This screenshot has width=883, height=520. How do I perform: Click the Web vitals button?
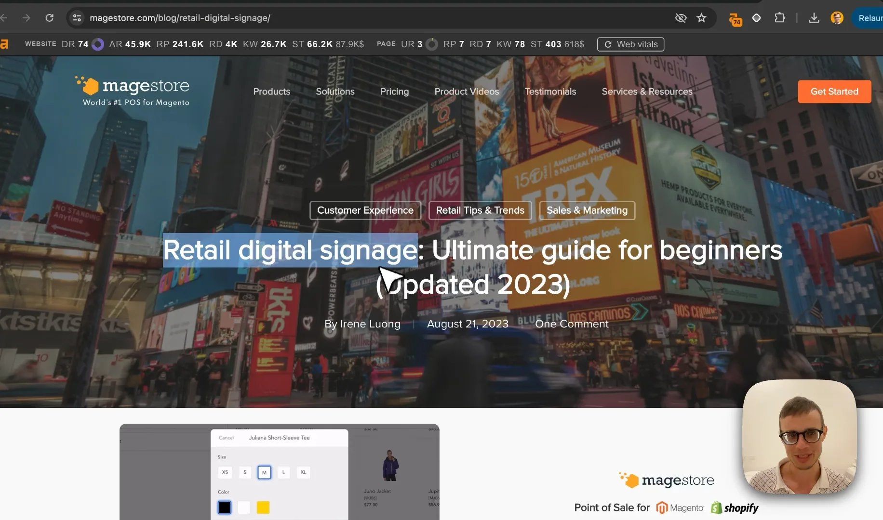[630, 44]
